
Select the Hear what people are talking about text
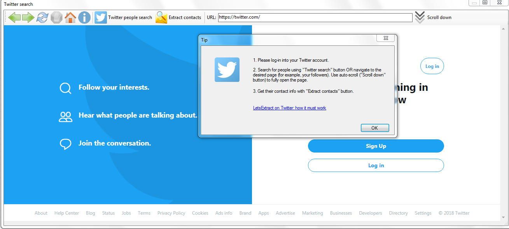pos(138,115)
